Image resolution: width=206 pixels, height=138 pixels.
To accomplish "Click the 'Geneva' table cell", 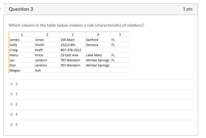I will [98, 45].
